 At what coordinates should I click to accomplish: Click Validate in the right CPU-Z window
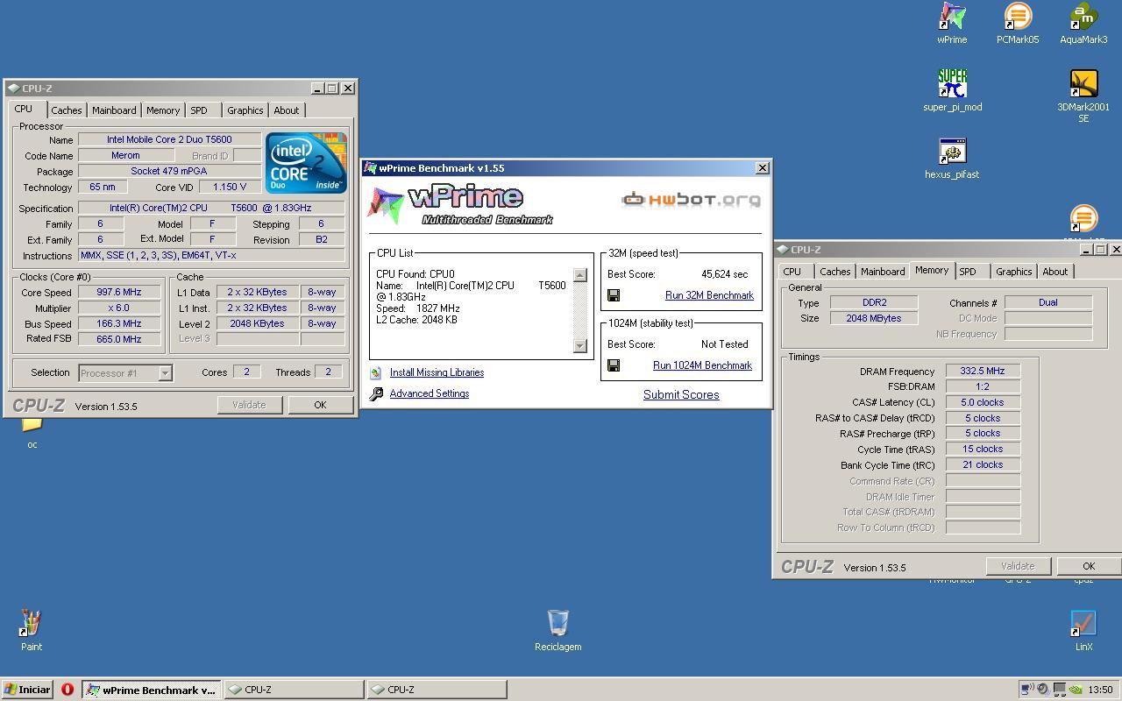tap(1018, 566)
